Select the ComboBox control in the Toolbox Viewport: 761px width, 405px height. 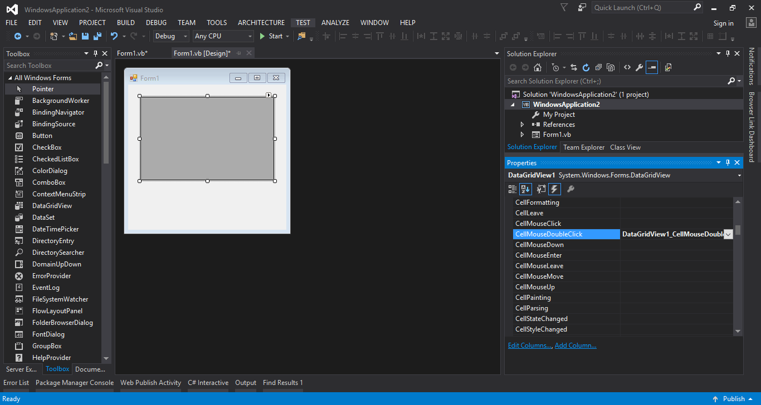(x=53, y=182)
